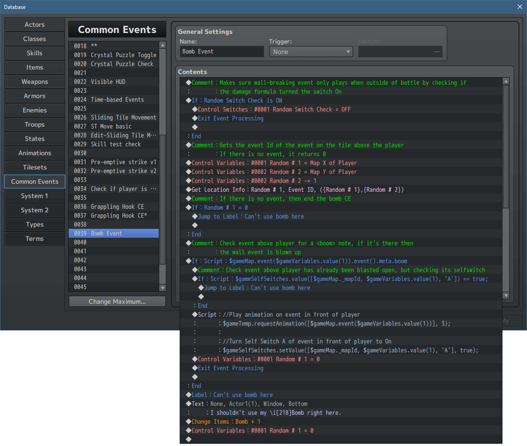Select common event 0020 Crystal Puzzle Check
527x446 pixels.
pyautogui.click(x=114, y=64)
